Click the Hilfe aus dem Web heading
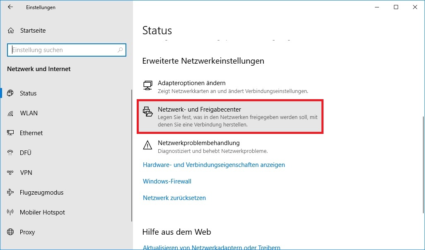Image resolution: width=425 pixels, height=250 pixels. [177, 232]
